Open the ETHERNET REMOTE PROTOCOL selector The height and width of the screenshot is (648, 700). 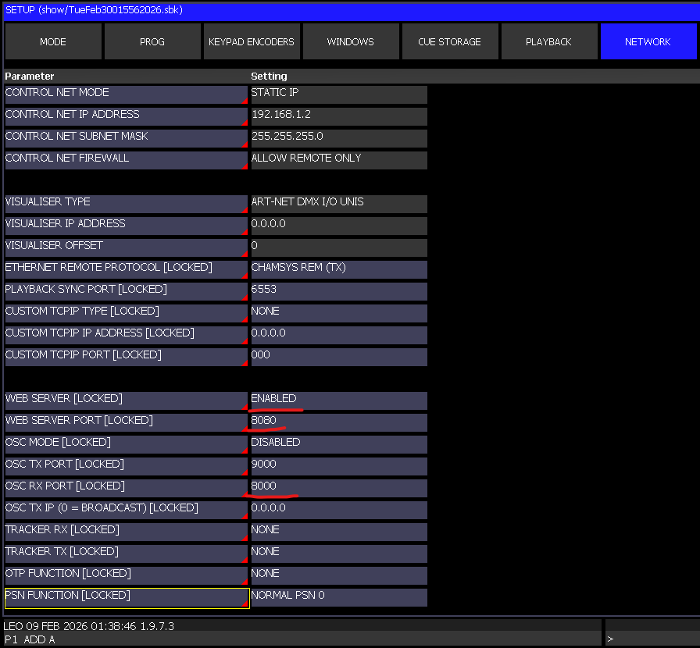point(338,269)
